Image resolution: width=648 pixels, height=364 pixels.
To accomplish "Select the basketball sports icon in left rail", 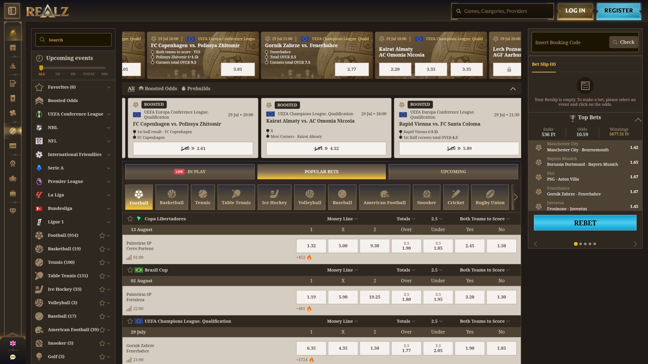I will click(x=13, y=131).
